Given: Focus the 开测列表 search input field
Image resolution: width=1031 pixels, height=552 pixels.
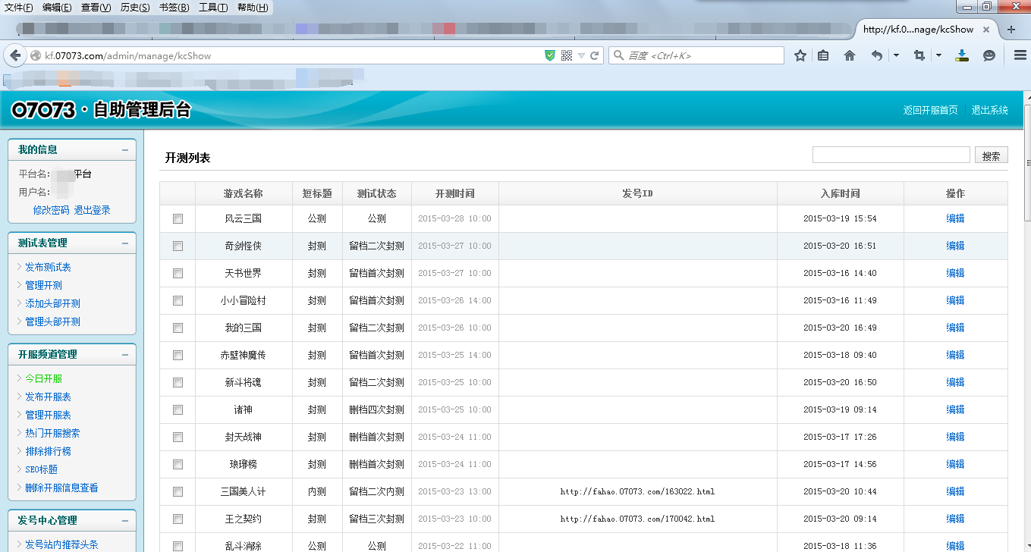Looking at the screenshot, I should coord(891,155).
